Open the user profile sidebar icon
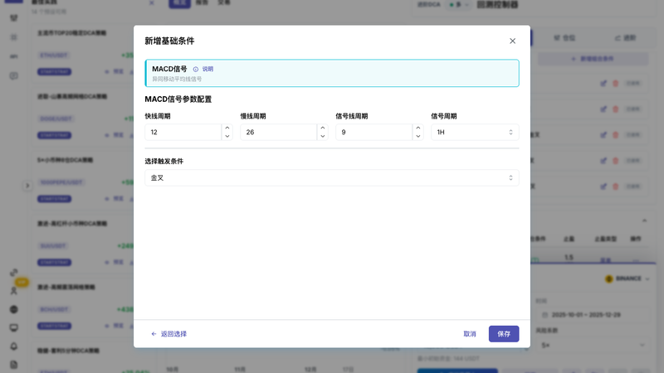Viewport: 664px width, 373px height. tap(14, 291)
